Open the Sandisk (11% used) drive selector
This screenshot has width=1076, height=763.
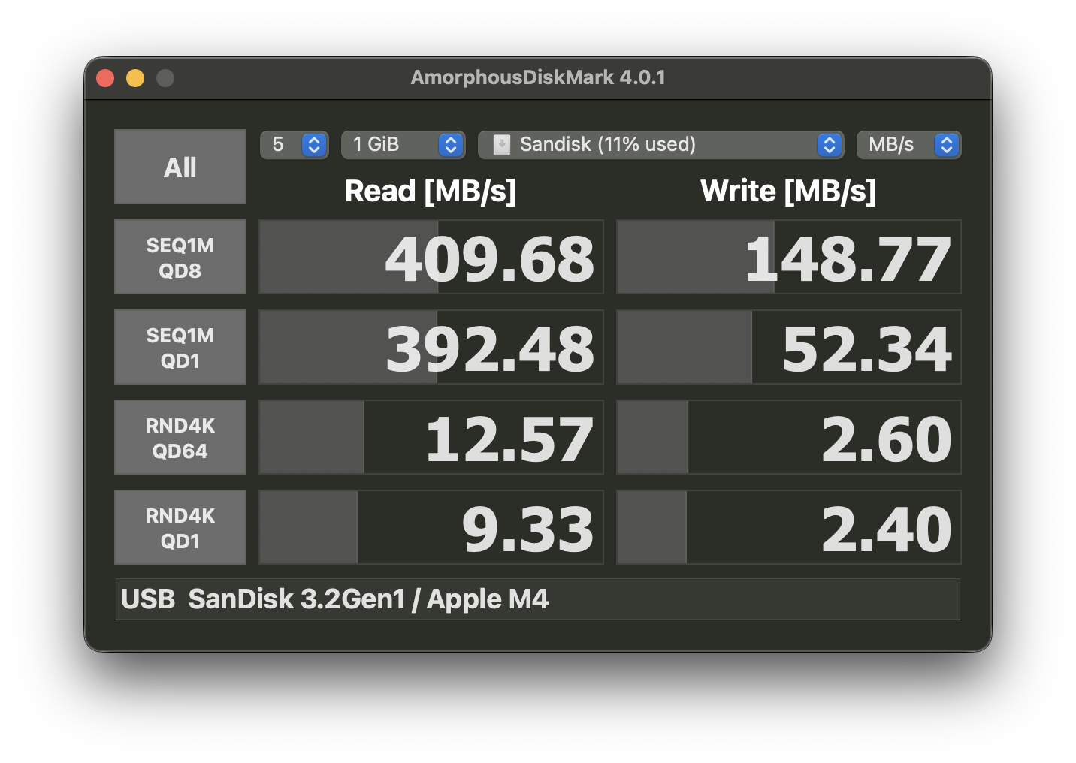[661, 144]
